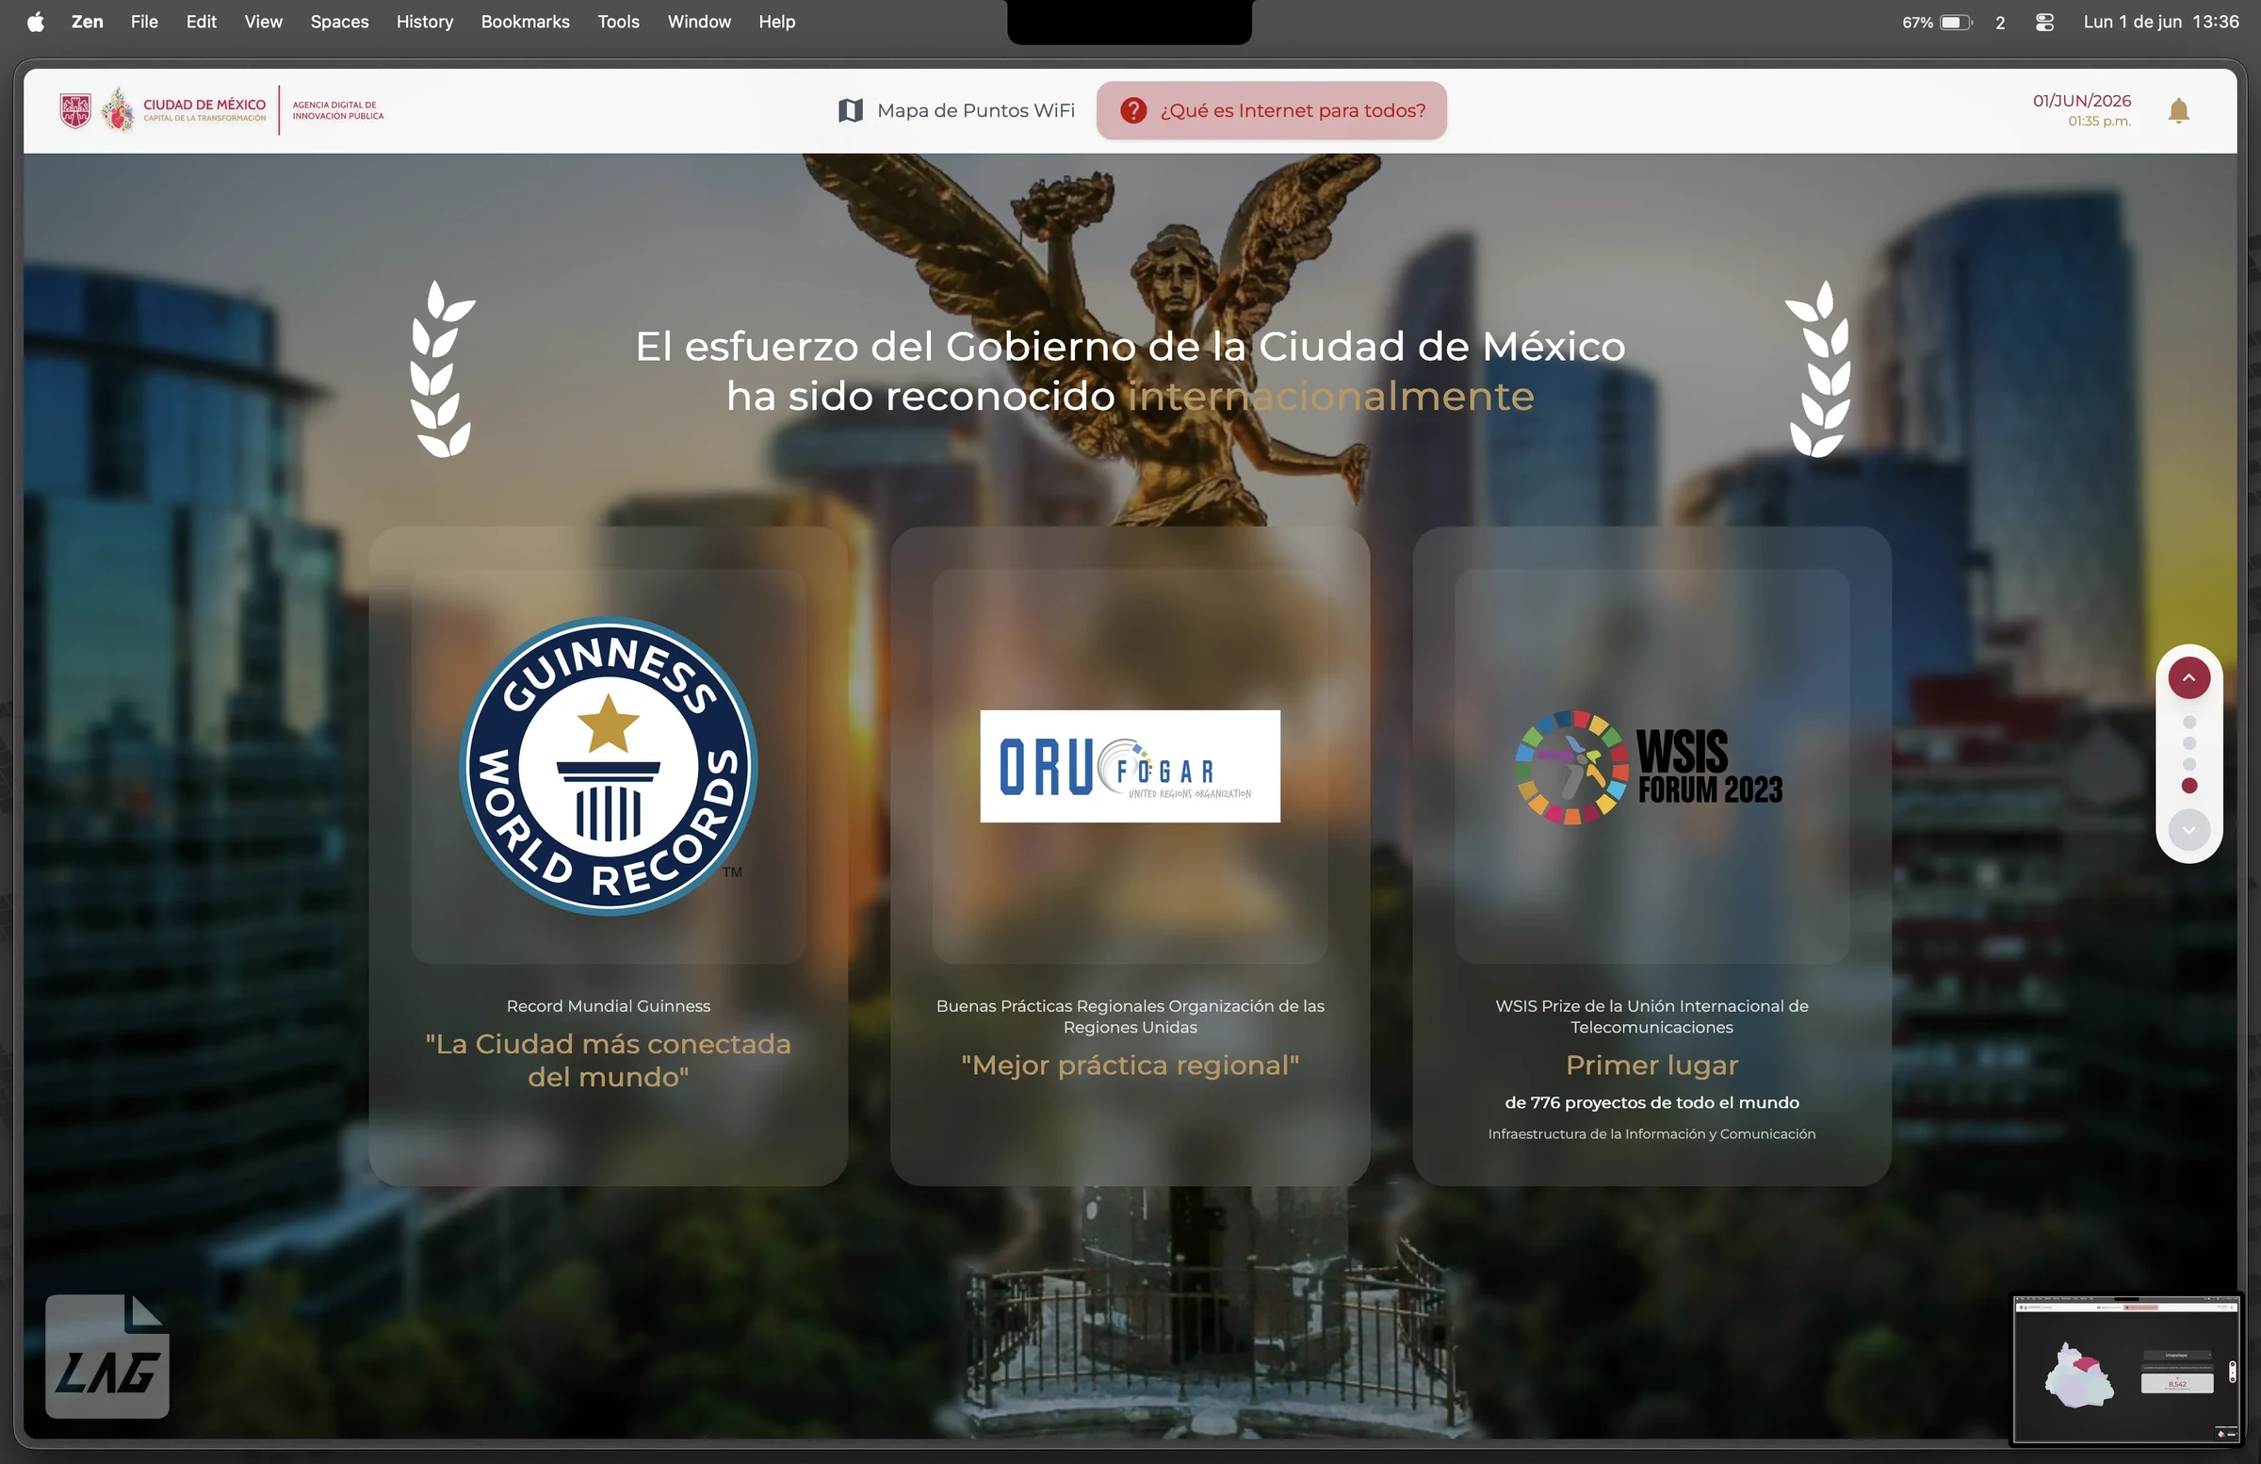The image size is (2261, 1464).
Task: Click the 01/JUN/2026 date in header
Action: [2081, 101]
